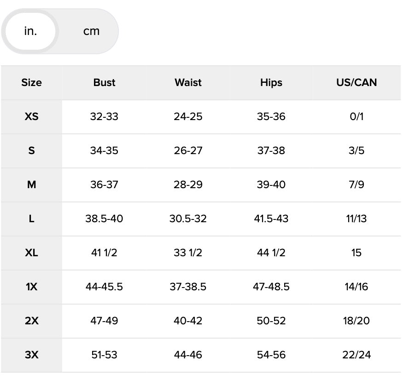Click the 3X size row label

pos(31,355)
